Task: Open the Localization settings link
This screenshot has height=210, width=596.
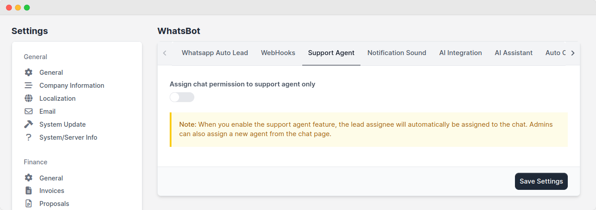Action: pos(57,99)
